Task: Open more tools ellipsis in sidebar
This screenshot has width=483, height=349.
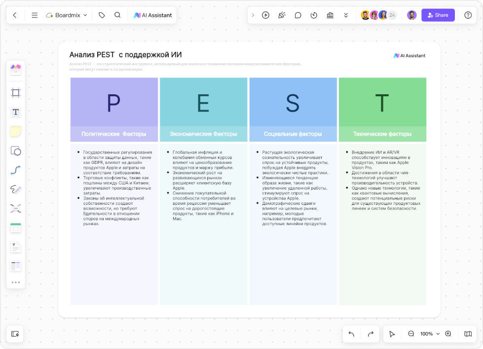Action: (16, 282)
